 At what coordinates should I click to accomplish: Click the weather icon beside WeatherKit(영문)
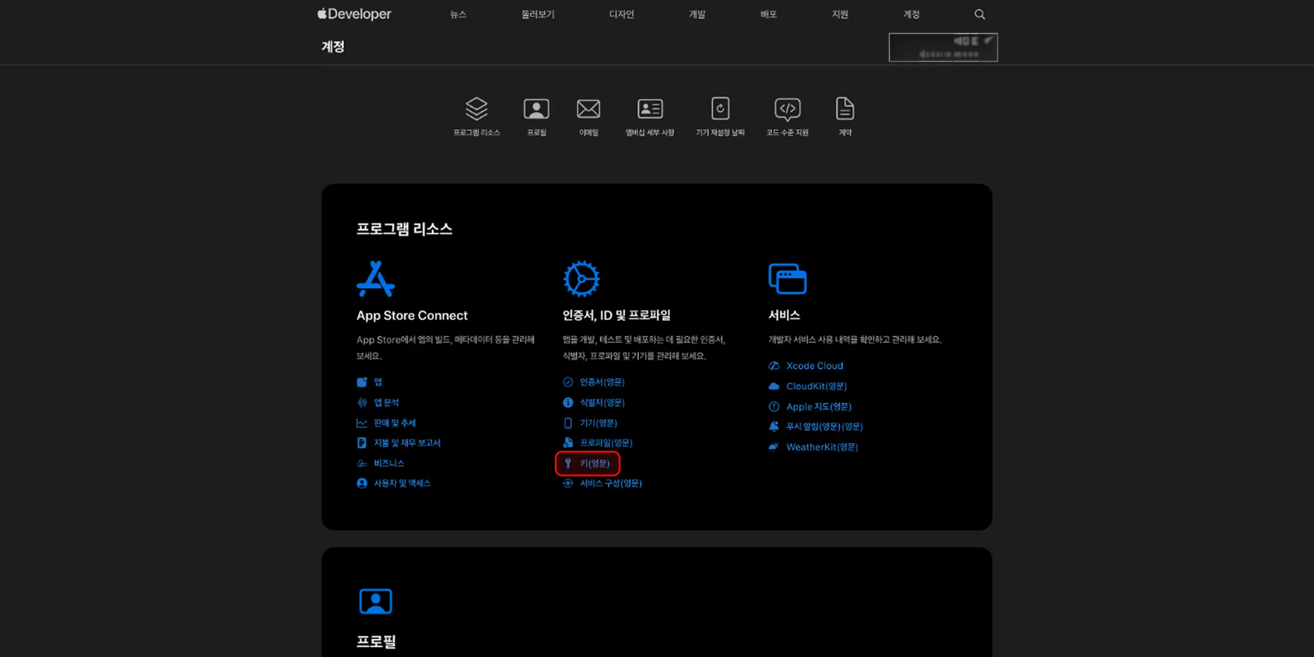(x=774, y=447)
